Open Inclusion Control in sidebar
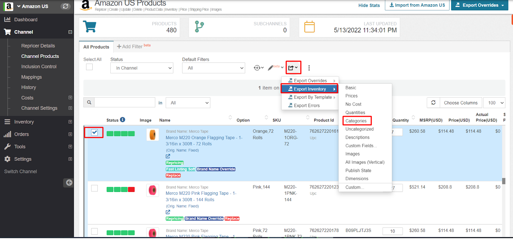Screen dimensions: 513x239 tap(39, 67)
